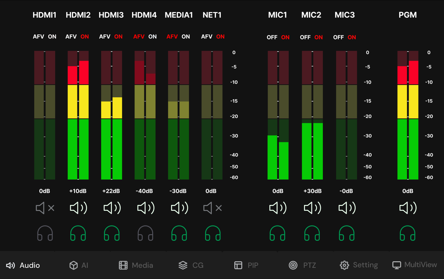Unmute the HDMI1 speaker icon

[x=45, y=208]
